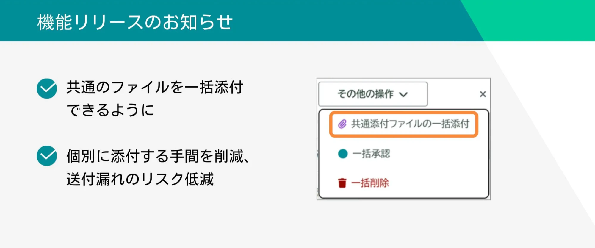Select 共通添付ファイルの一括添付 menu item
This screenshot has width=595, height=248.
[410, 124]
